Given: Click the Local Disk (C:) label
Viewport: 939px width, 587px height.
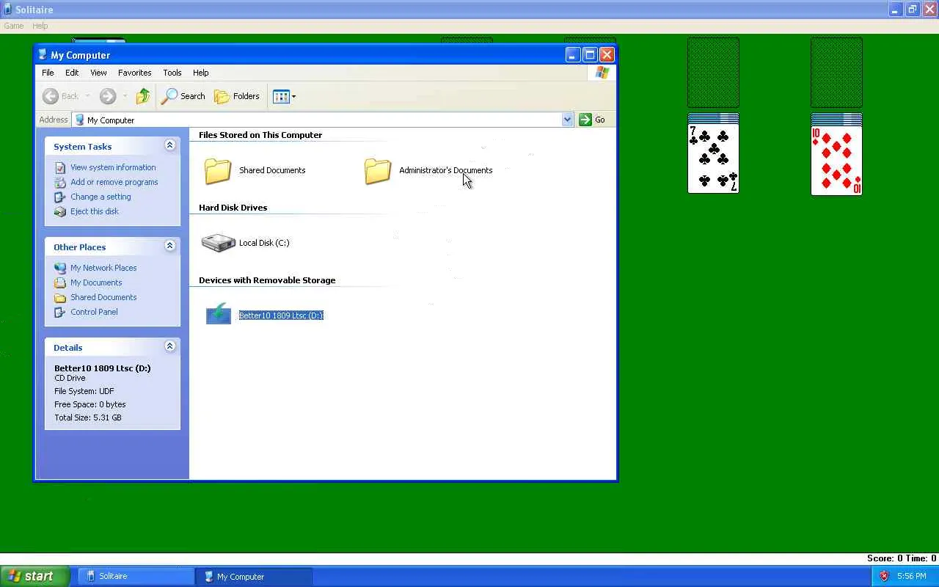Looking at the screenshot, I should point(264,243).
